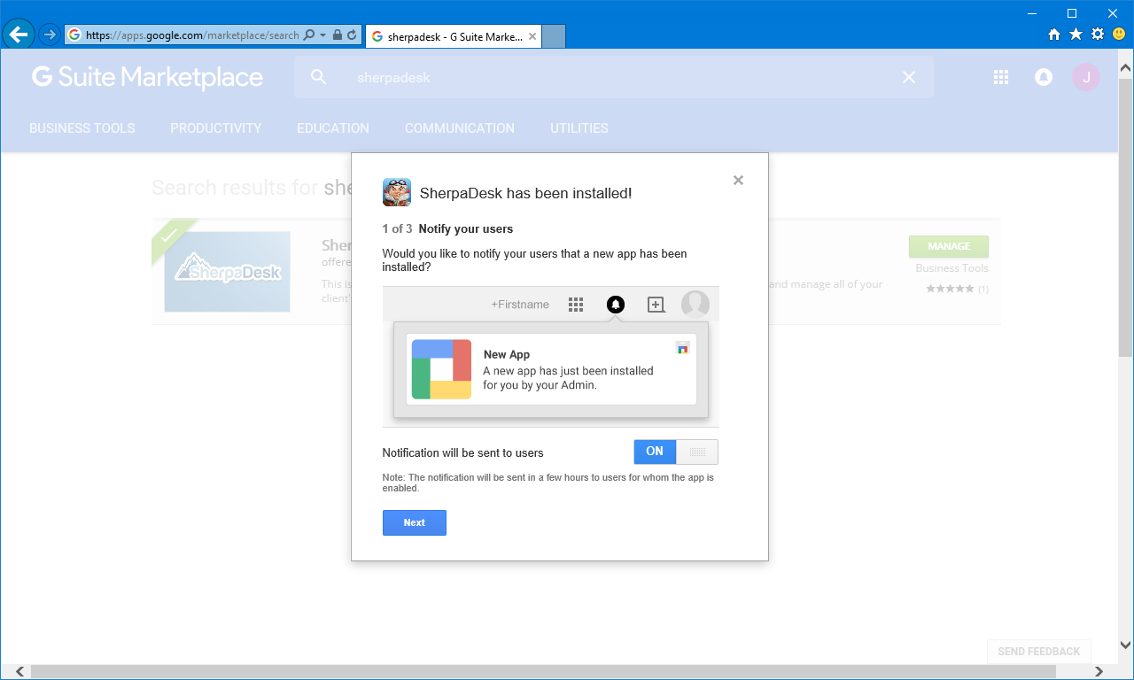Click the J account avatar
Image resolution: width=1134 pixels, height=680 pixels.
1085,77
